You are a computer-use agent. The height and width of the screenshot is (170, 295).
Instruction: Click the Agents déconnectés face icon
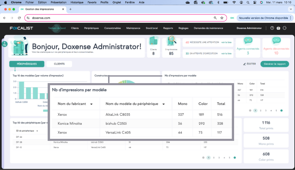point(276,40)
